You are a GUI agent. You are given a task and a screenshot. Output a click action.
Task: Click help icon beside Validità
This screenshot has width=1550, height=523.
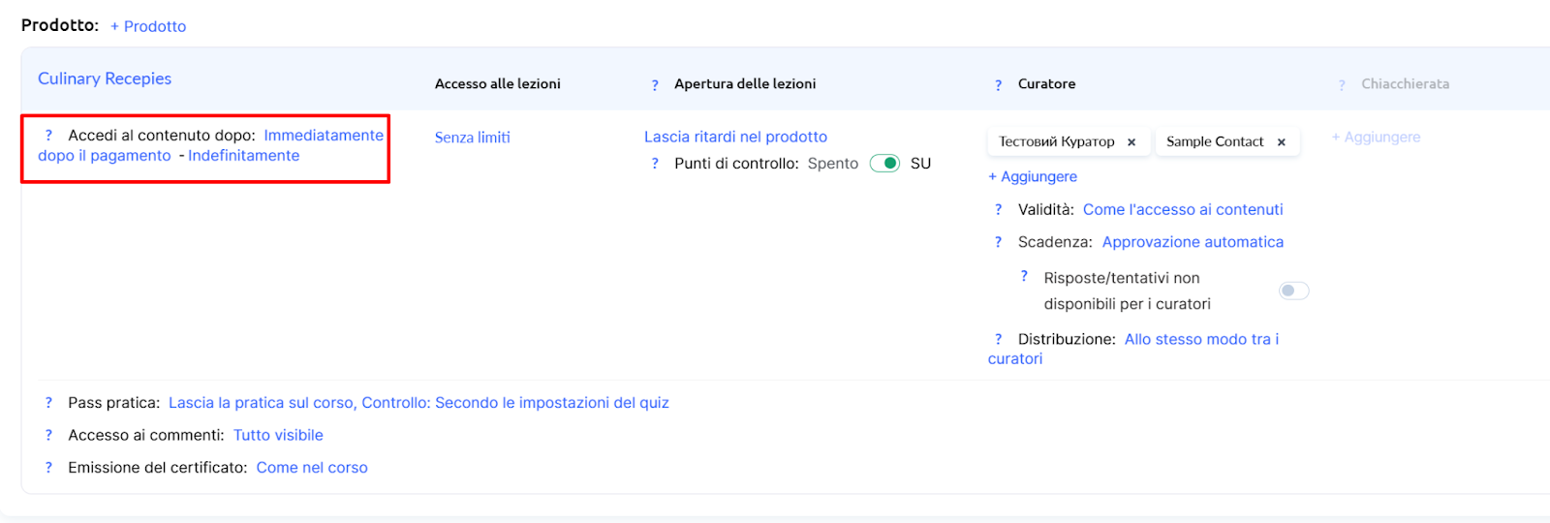[998, 209]
